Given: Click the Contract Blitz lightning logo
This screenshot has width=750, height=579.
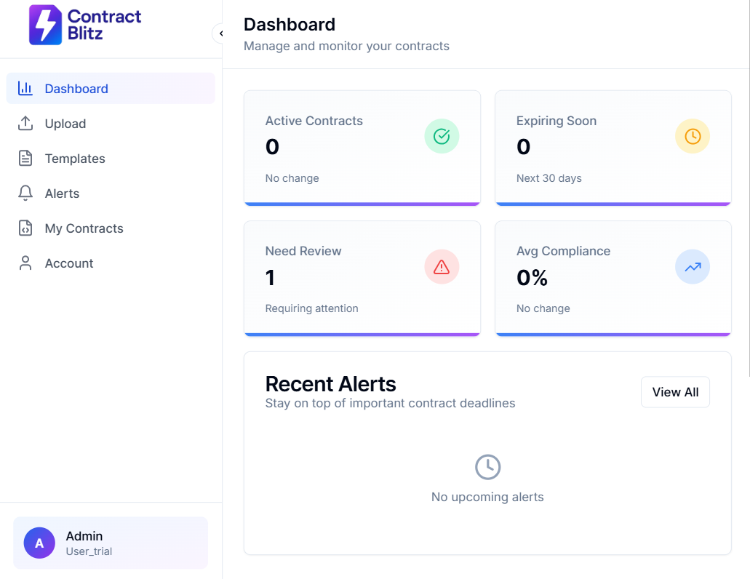Looking at the screenshot, I should (x=45, y=25).
